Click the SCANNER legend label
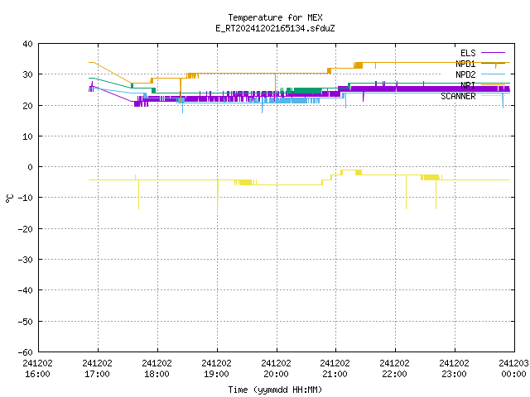Image resolution: width=530 pixels, height=397 pixels. tap(458, 96)
